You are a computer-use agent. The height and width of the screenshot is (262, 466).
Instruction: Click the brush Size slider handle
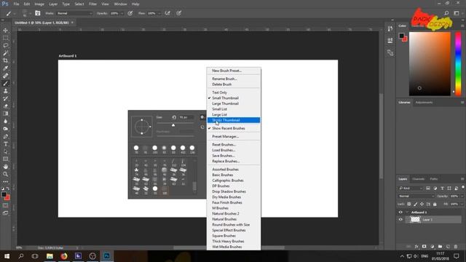(x=173, y=125)
